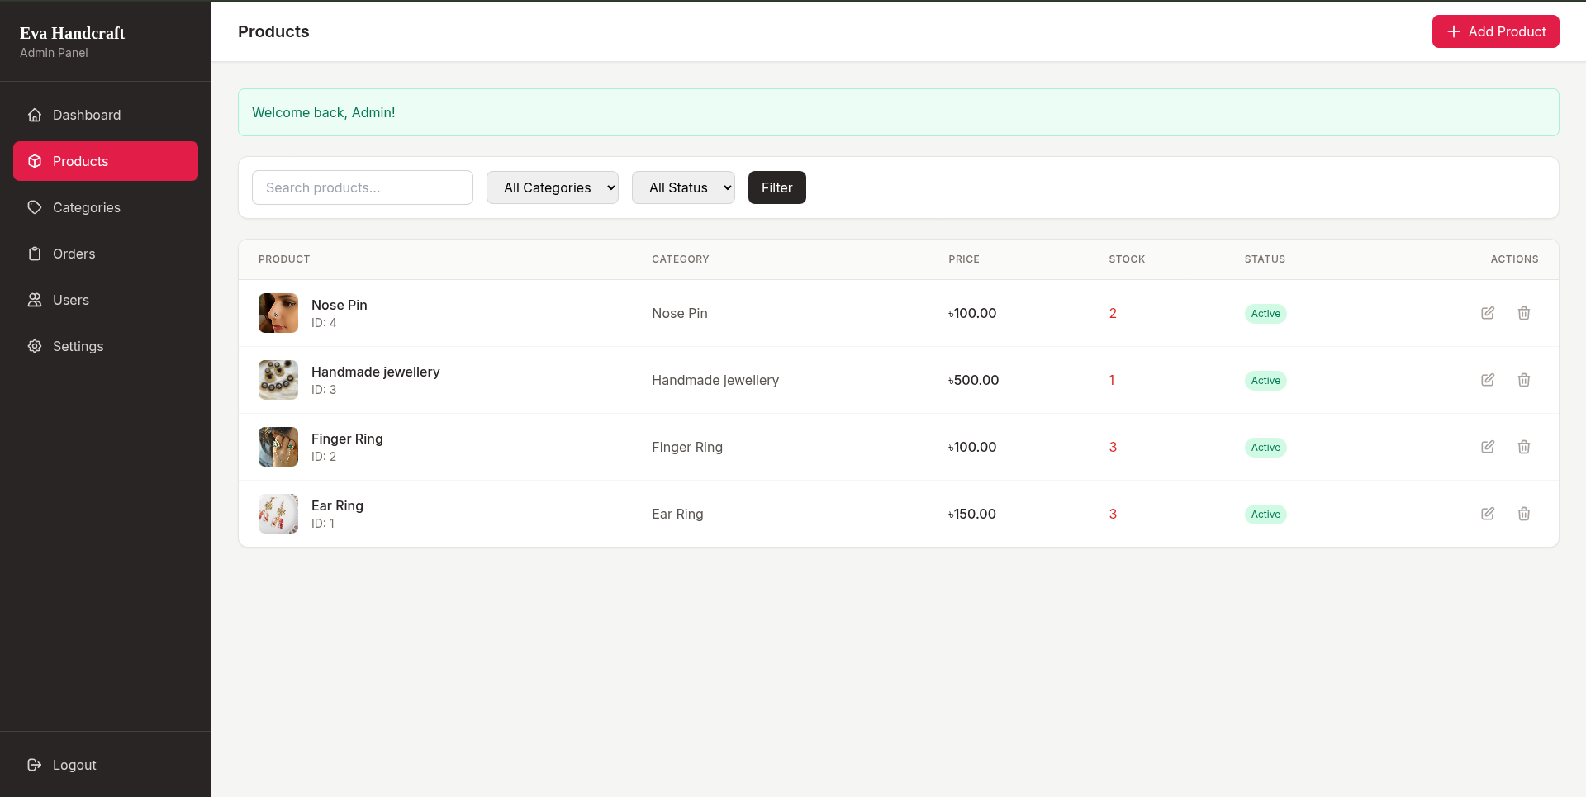The height and width of the screenshot is (797, 1586).
Task: Select the Users icon in the sidebar
Action: point(35,300)
